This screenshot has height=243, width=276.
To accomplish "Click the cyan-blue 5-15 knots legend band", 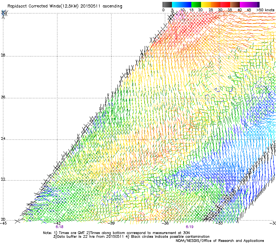I will [182, 4].
